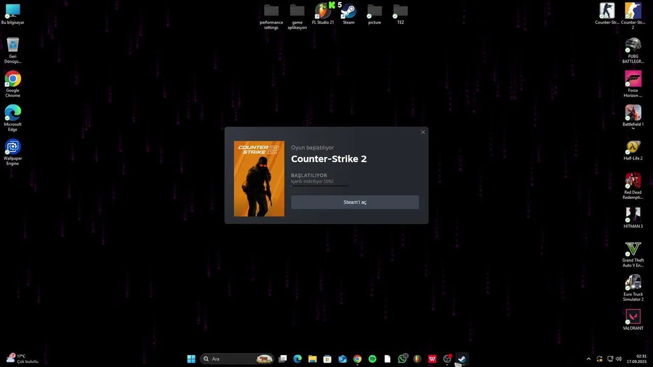Open Task View from the taskbar
653x367 pixels.
[283, 359]
